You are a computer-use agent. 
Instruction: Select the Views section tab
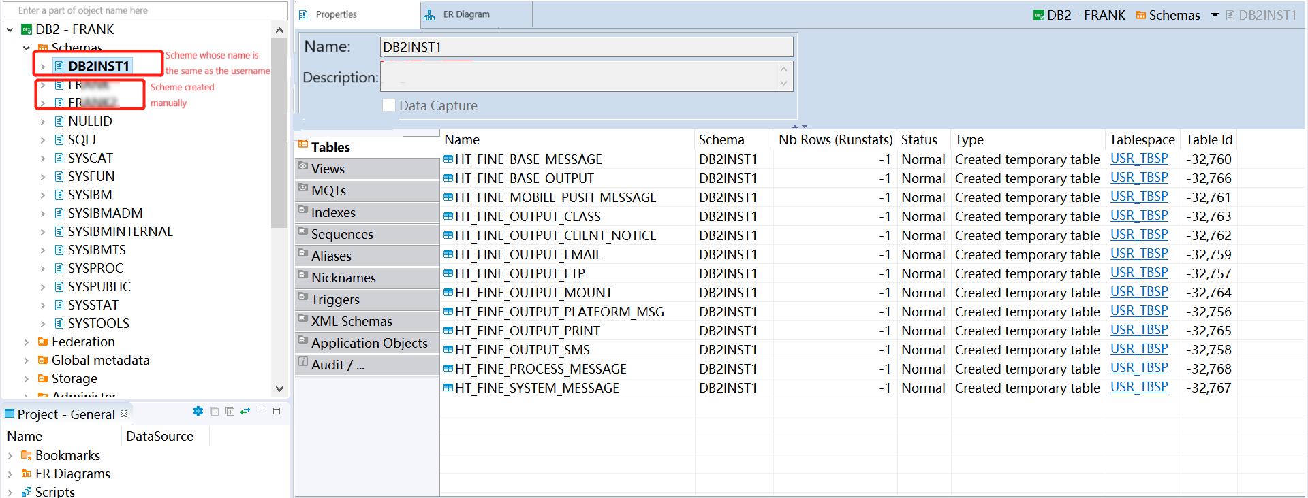click(328, 169)
